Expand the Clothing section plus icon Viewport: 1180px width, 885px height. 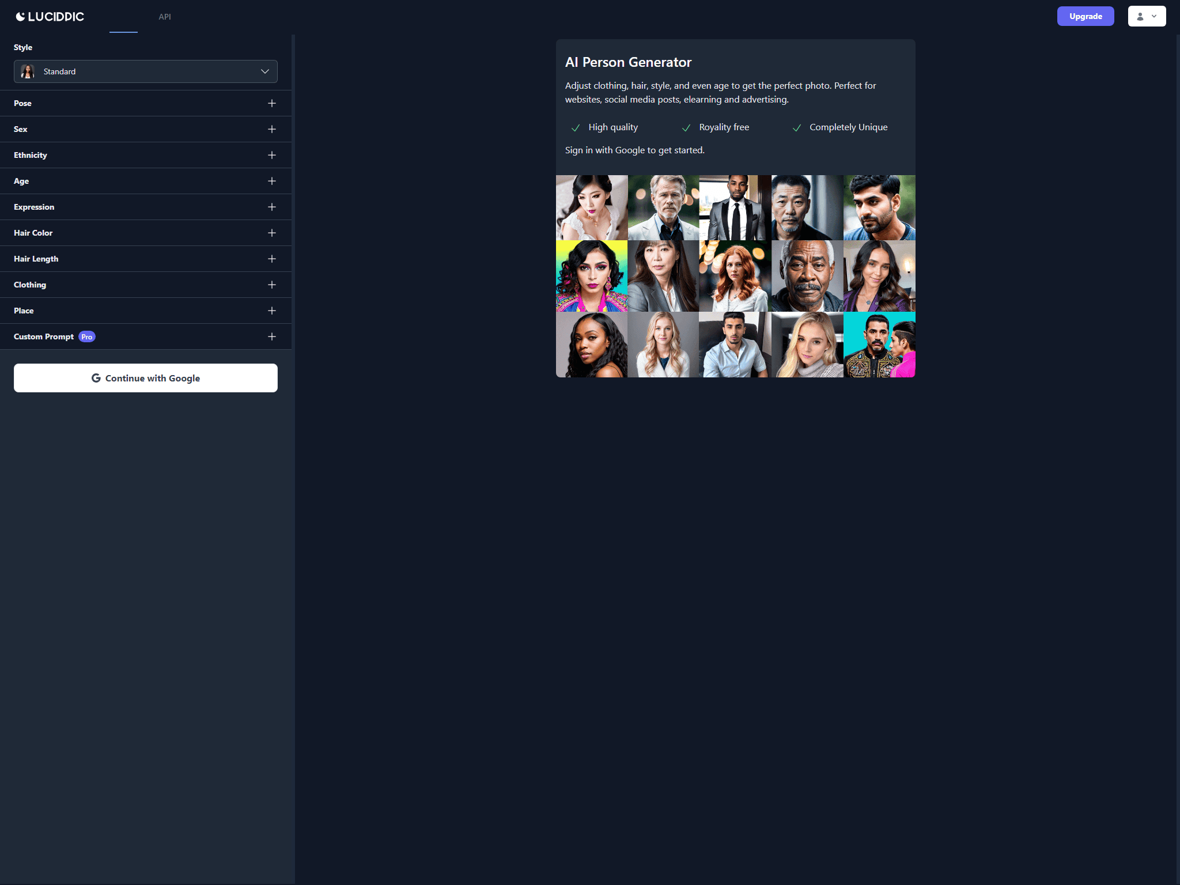(x=272, y=285)
